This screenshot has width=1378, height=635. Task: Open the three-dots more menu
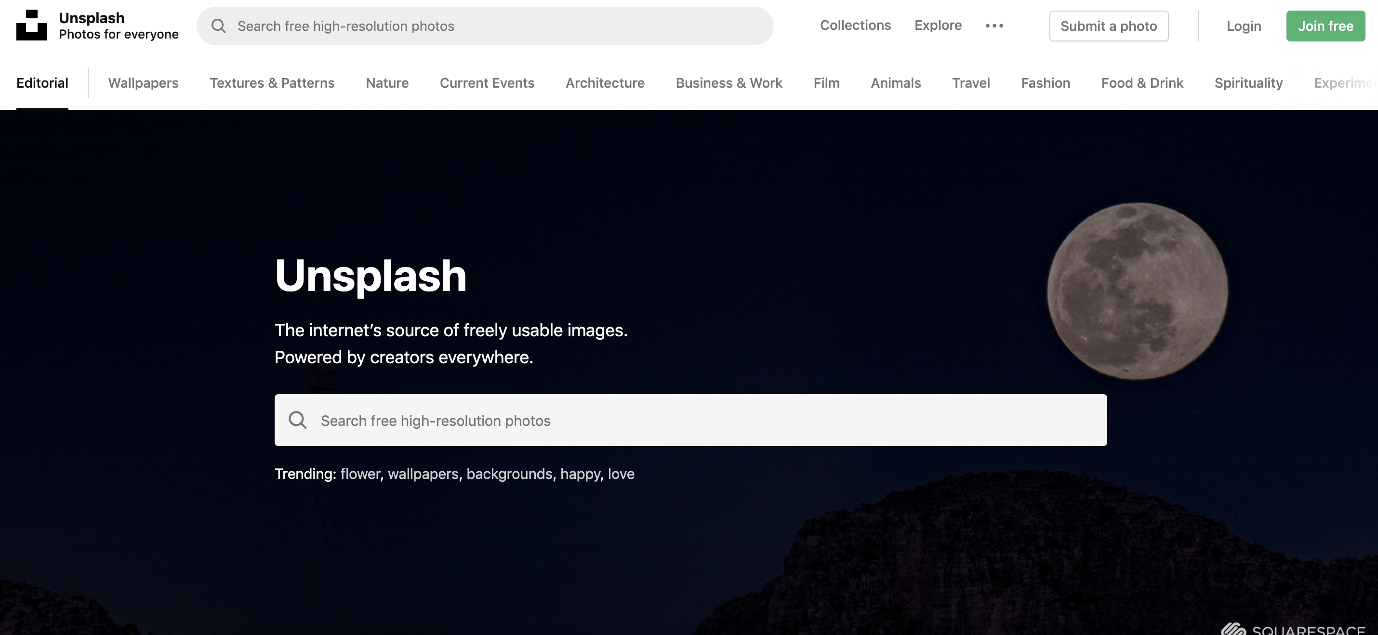pos(994,26)
